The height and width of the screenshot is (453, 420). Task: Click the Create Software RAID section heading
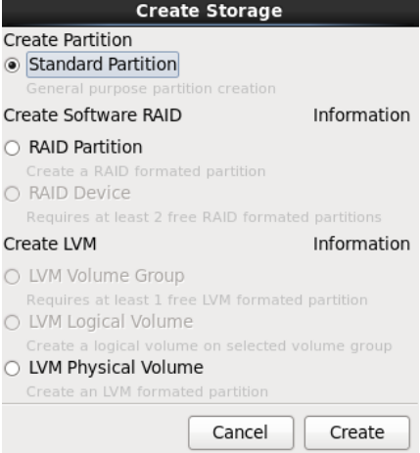93,115
